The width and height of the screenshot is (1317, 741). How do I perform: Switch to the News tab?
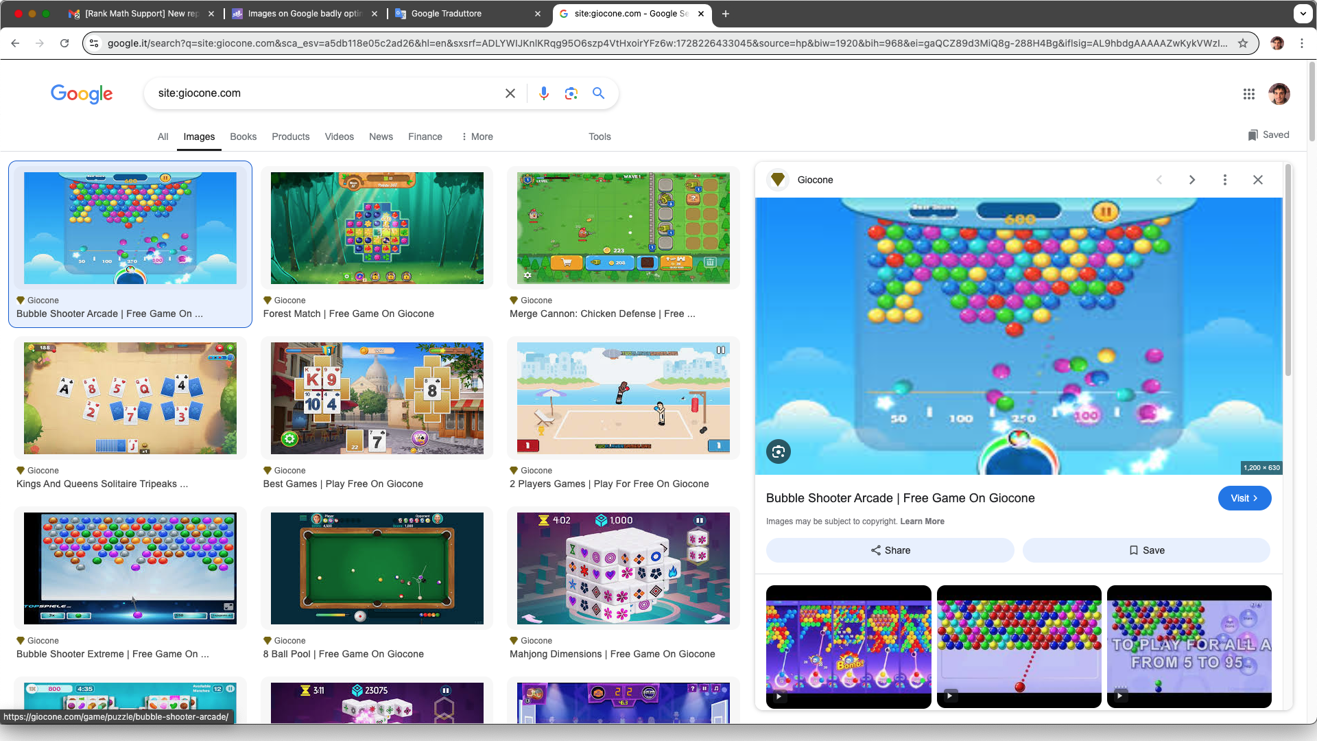pyautogui.click(x=381, y=137)
